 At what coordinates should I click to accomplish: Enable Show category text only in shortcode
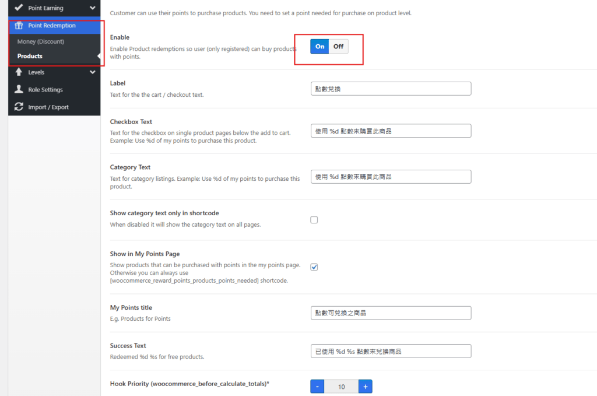(314, 220)
